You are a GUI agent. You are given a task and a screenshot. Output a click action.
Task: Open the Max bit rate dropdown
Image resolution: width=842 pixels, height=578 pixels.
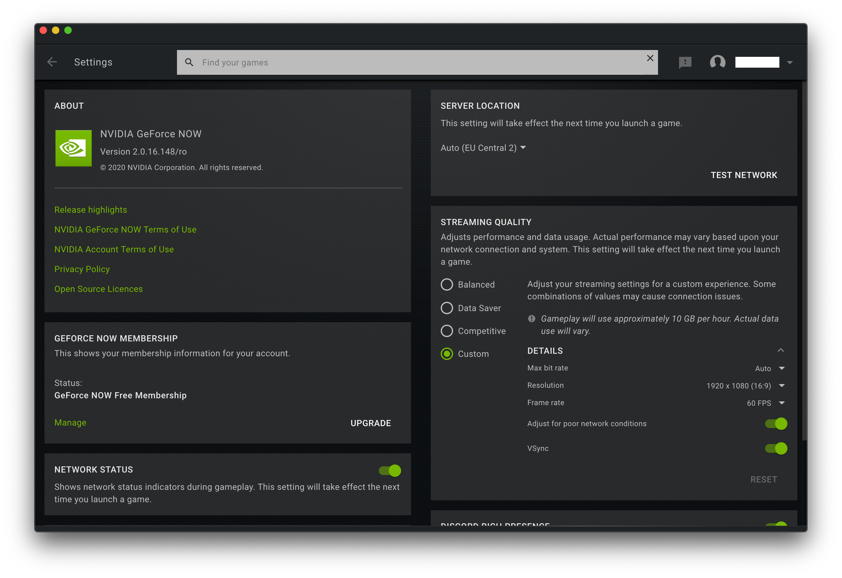pyautogui.click(x=770, y=369)
